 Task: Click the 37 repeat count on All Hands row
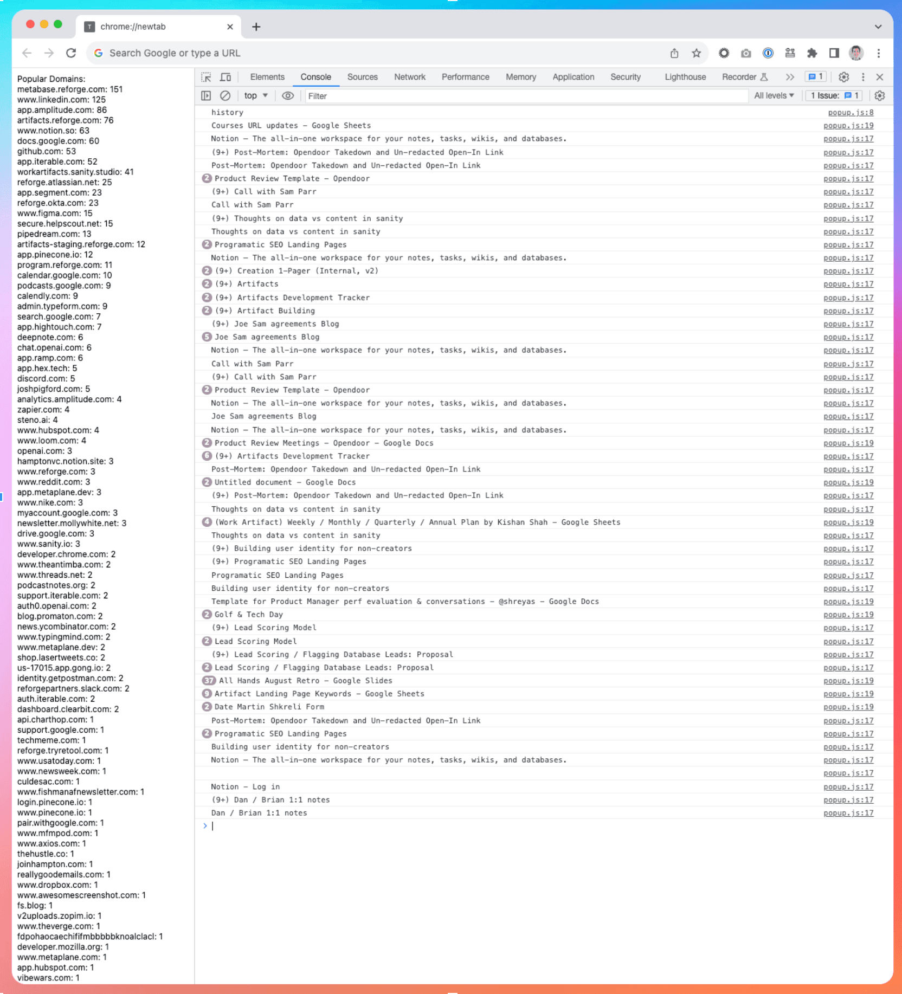(x=209, y=681)
